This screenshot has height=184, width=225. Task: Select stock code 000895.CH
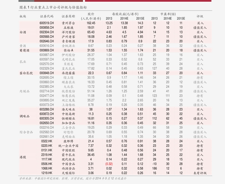(47, 100)
